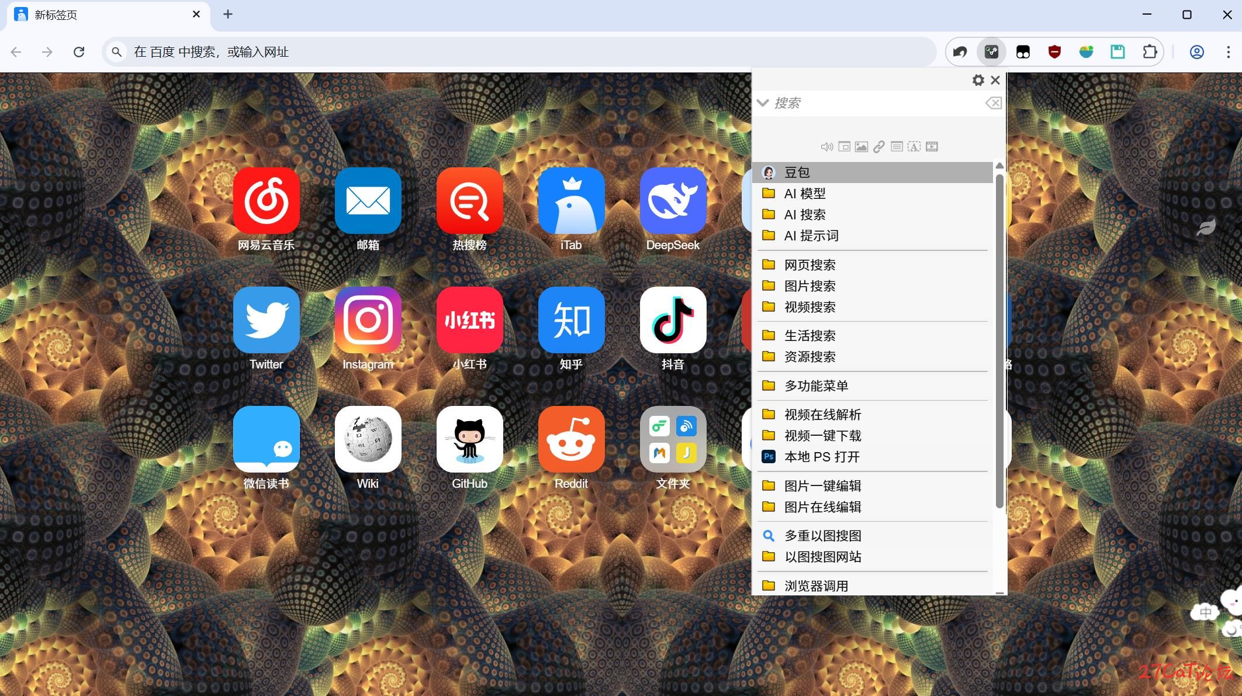Select 多重以图搜图 search entry
Viewport: 1242px width, 696px height.
873,536
